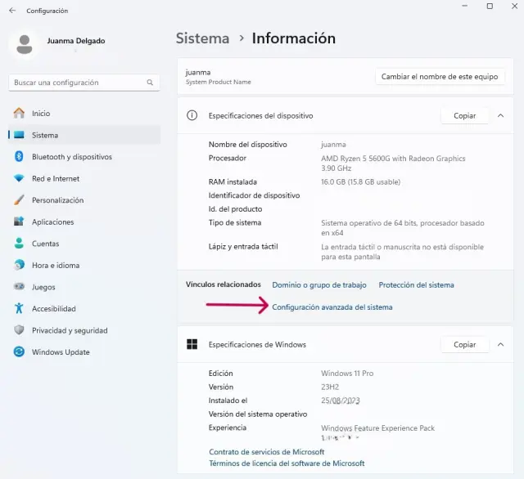Open Personalización via its brush icon
Screen dimensions: 524x479
19,200
